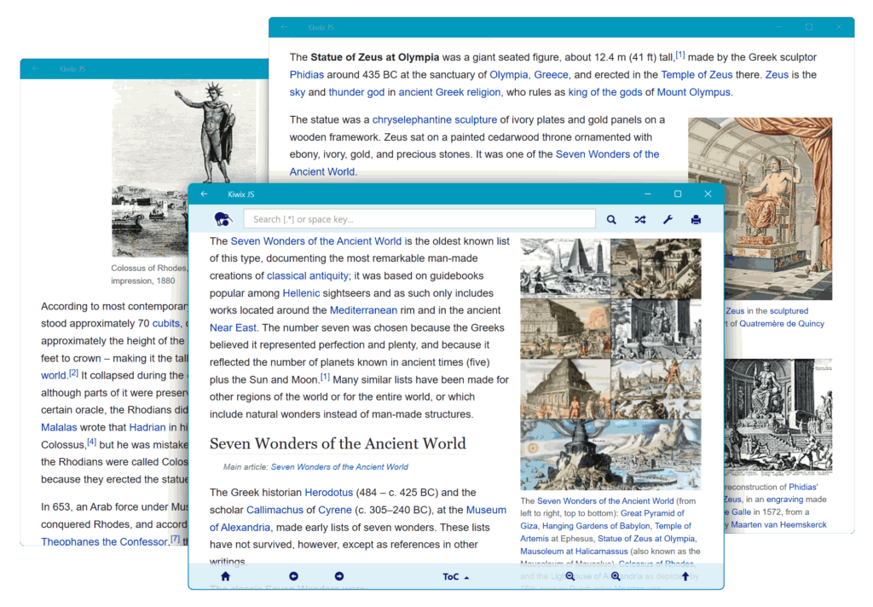Click the Seven Wonders collage image
This screenshot has width=873, height=607.
coord(610,364)
